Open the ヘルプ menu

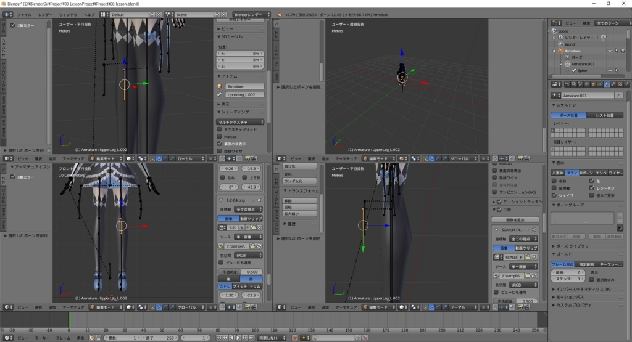tap(89, 15)
